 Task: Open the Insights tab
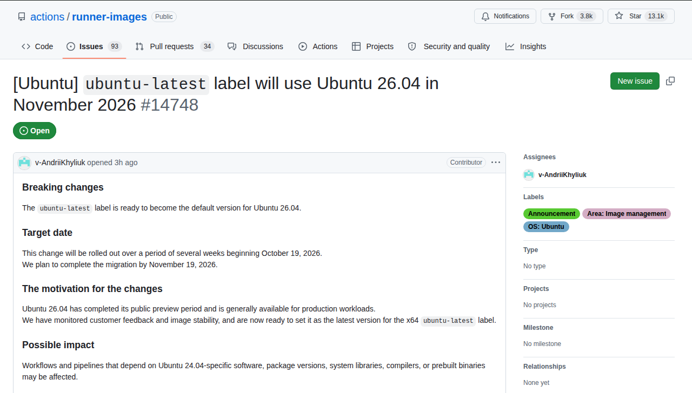[525, 46]
